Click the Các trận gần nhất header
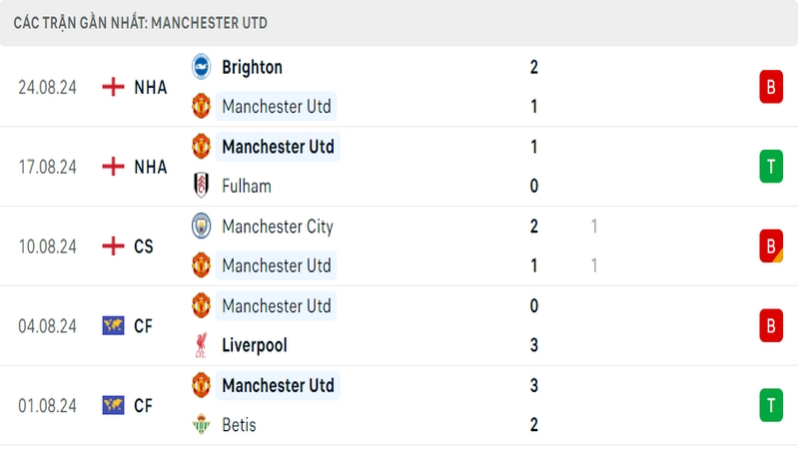Screen dimensions: 799x449 [x=140, y=22]
